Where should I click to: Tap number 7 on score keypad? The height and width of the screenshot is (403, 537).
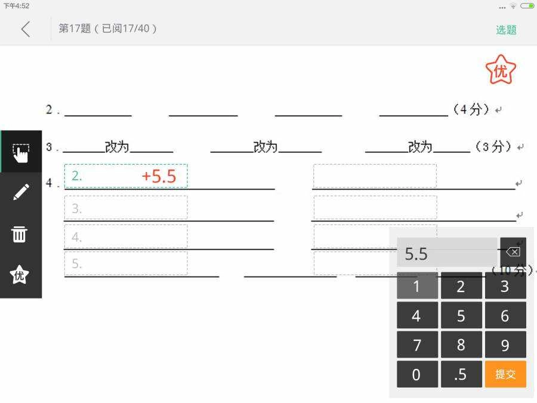click(x=417, y=344)
